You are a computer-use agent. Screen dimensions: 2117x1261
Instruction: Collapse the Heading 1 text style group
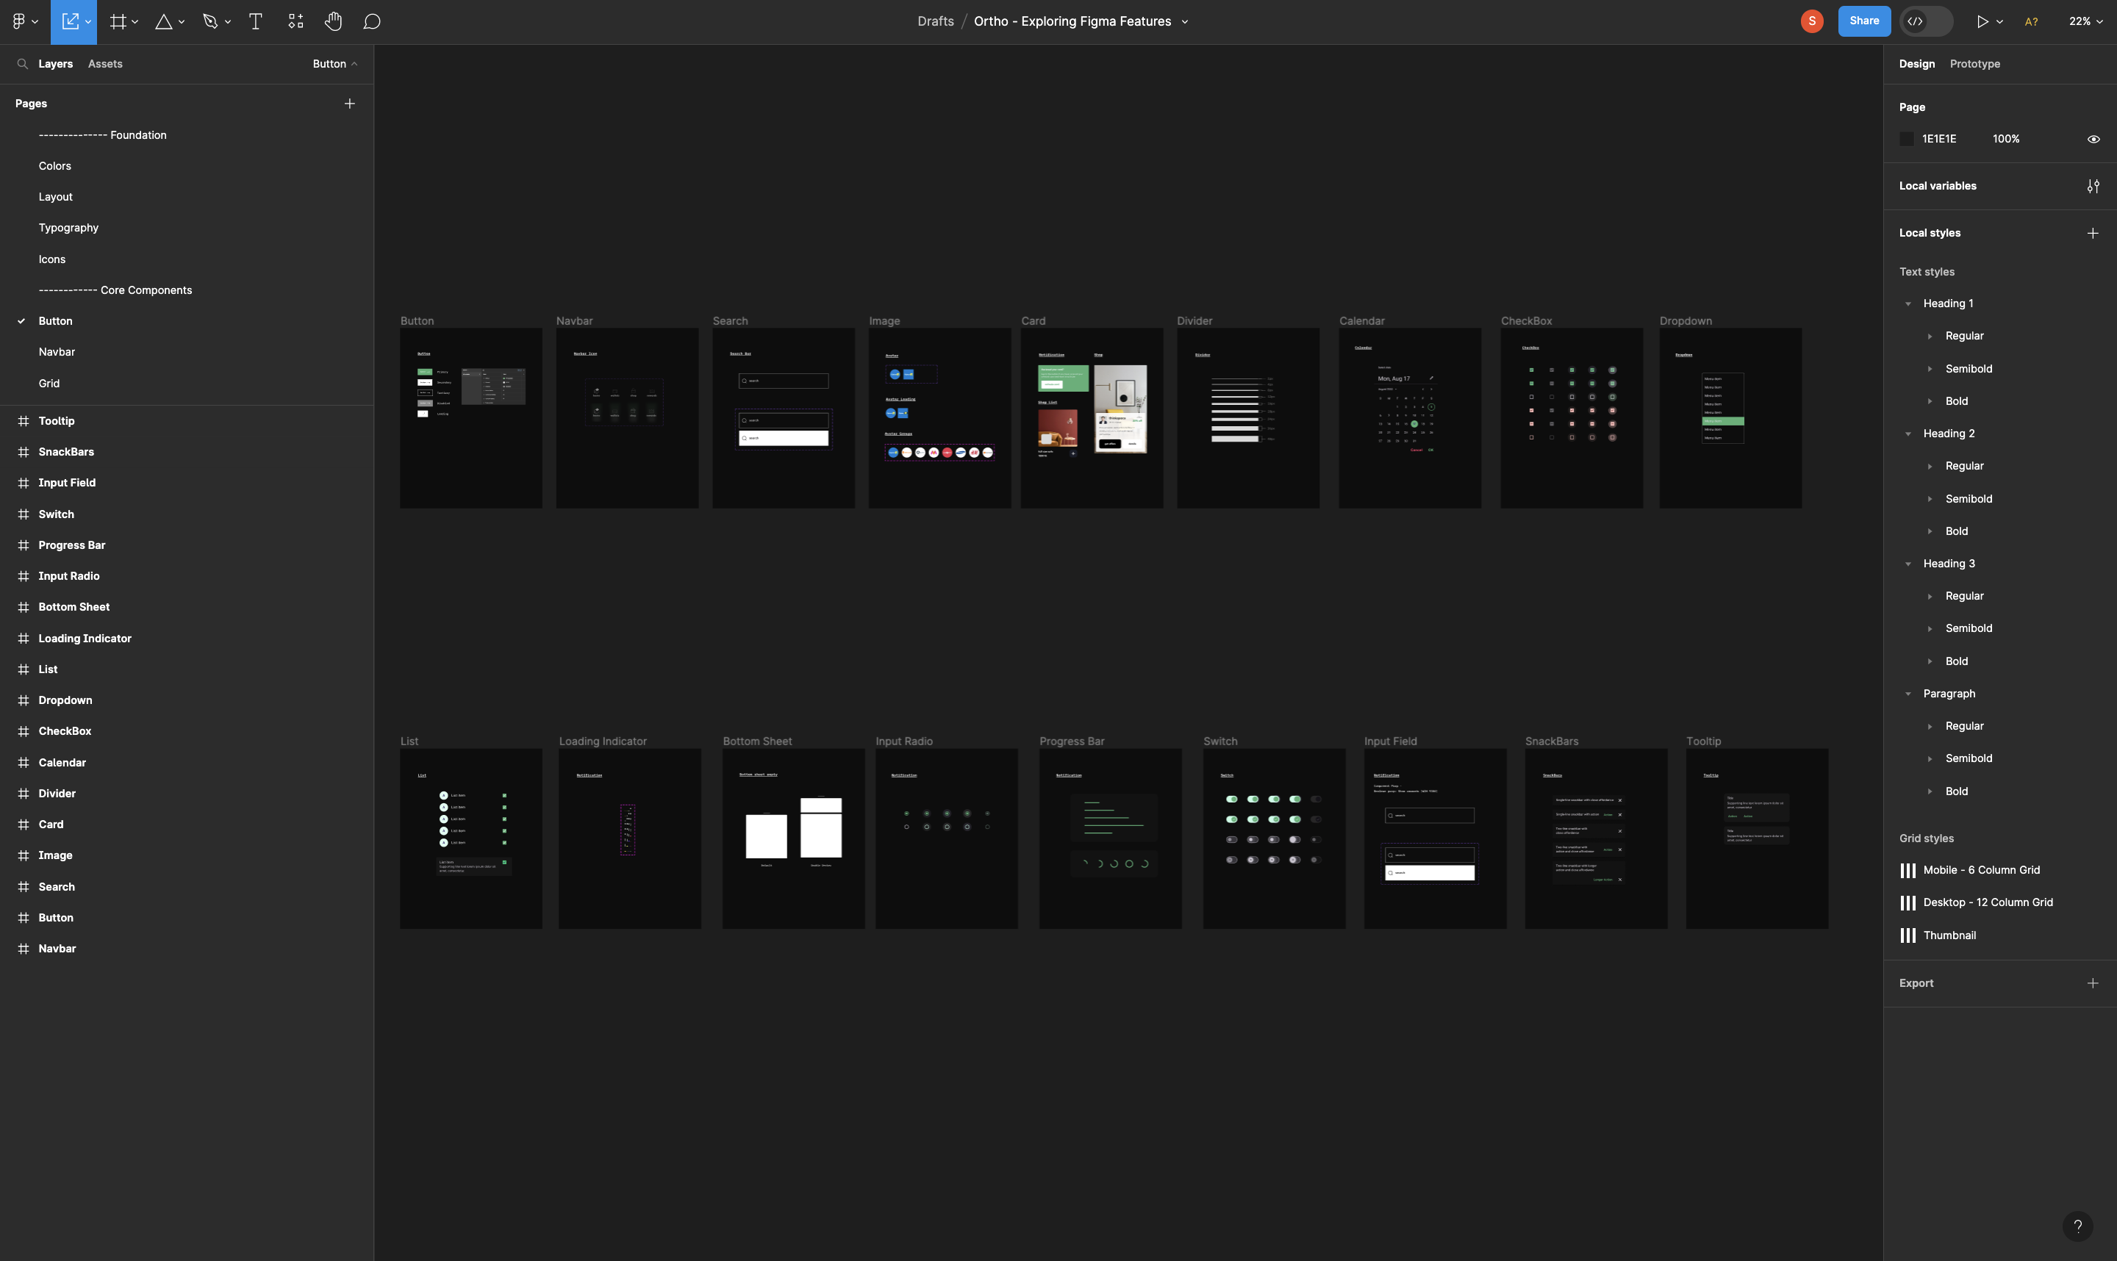pyautogui.click(x=1908, y=303)
